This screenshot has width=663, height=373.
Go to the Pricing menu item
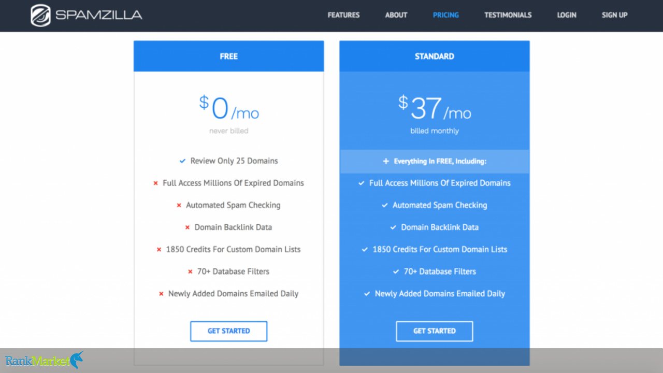click(x=446, y=15)
